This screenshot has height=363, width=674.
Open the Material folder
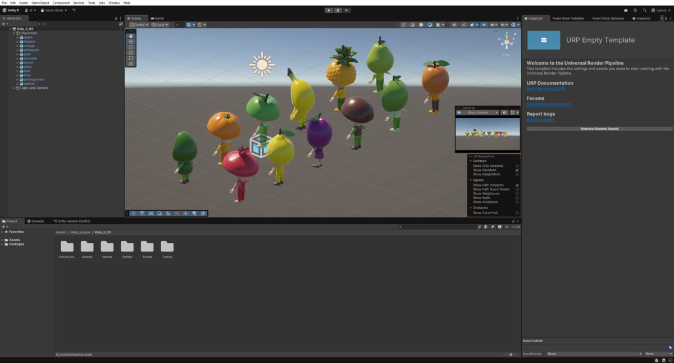tap(87, 249)
